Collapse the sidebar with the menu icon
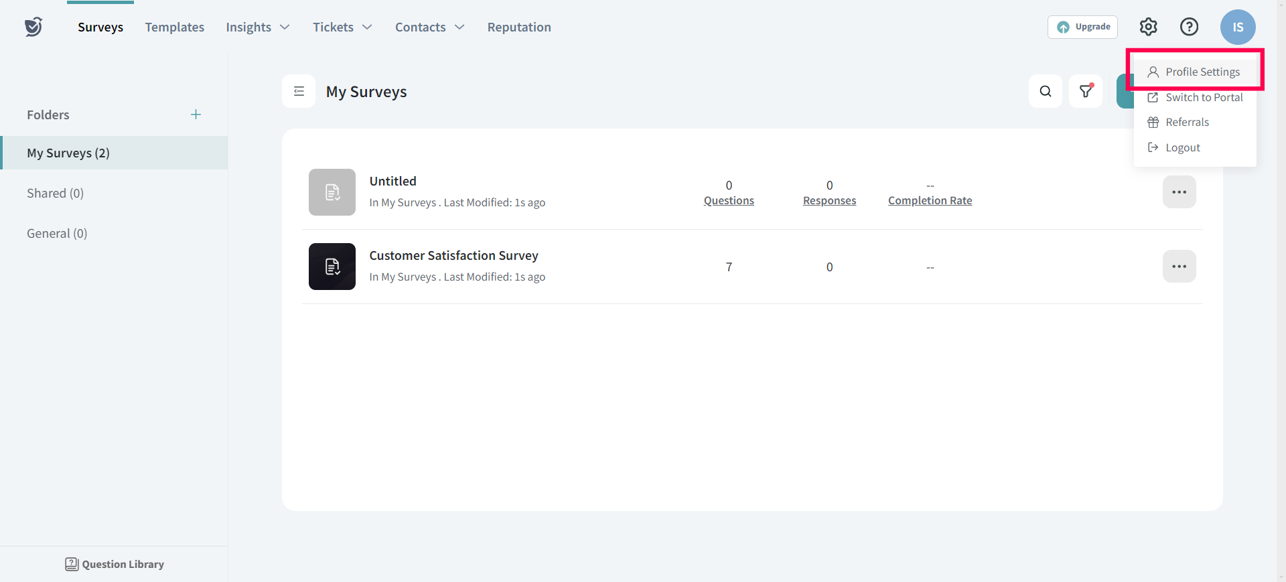1286x582 pixels. tap(299, 91)
